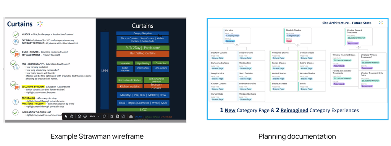Click the highlighted TOP BRANDS text

point(28,98)
